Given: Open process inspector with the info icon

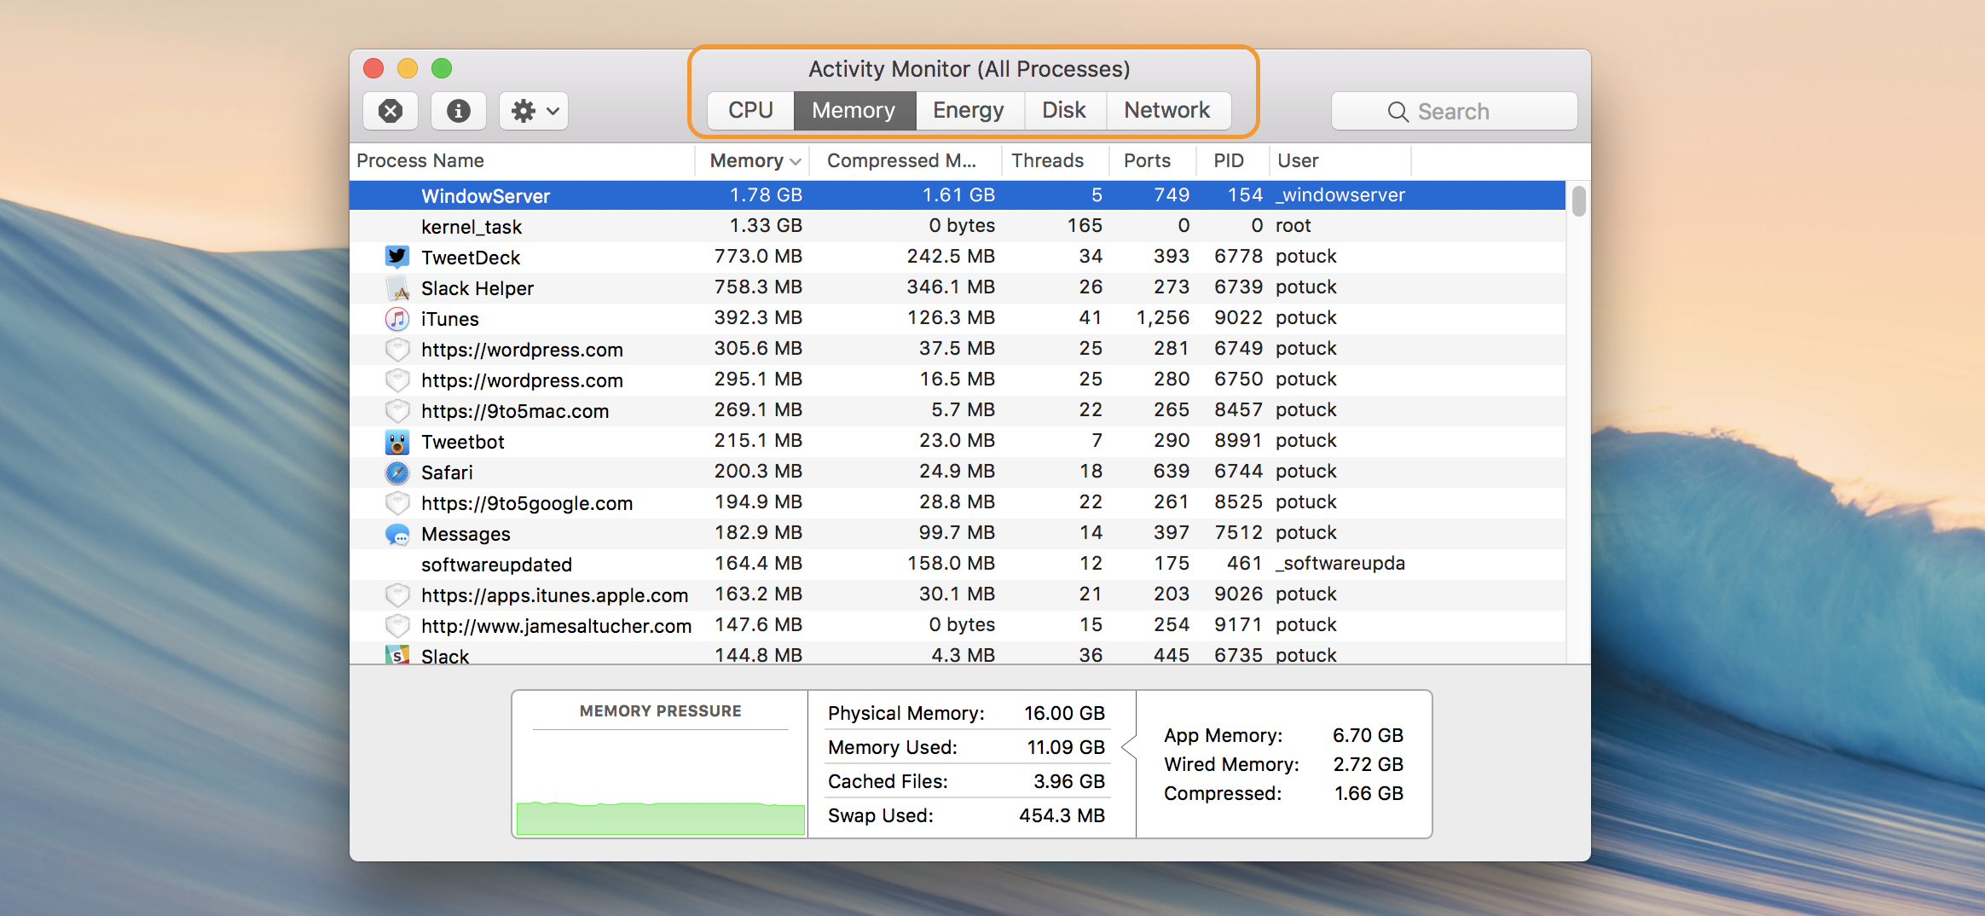Looking at the screenshot, I should point(459,110).
